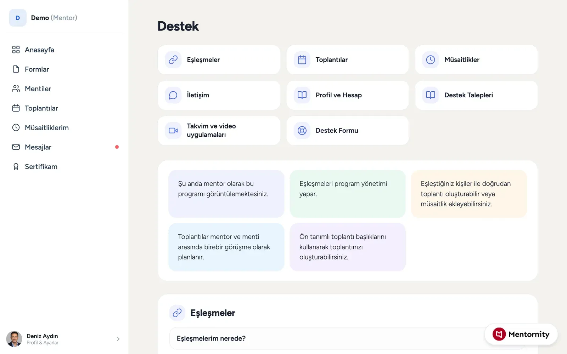Click the Formlar document icon
This screenshot has width=567, height=354.
16,69
